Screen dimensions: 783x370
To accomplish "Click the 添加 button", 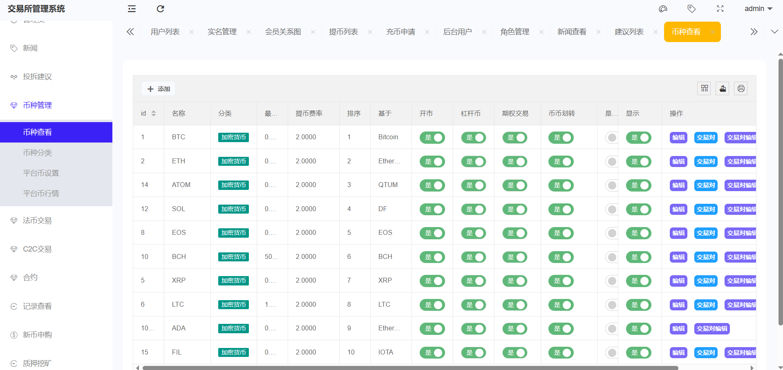I will [159, 89].
